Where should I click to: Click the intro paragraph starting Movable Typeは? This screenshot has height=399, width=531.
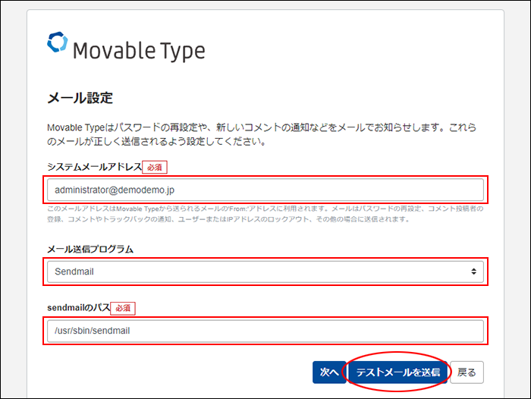point(262,134)
